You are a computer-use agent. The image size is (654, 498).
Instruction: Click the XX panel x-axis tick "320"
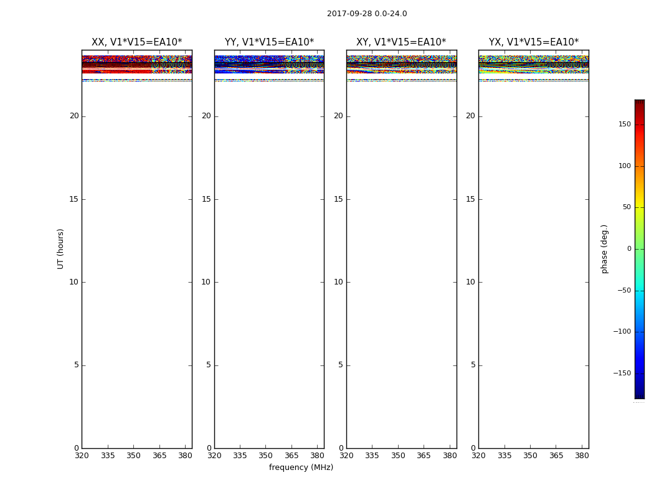[x=82, y=456]
